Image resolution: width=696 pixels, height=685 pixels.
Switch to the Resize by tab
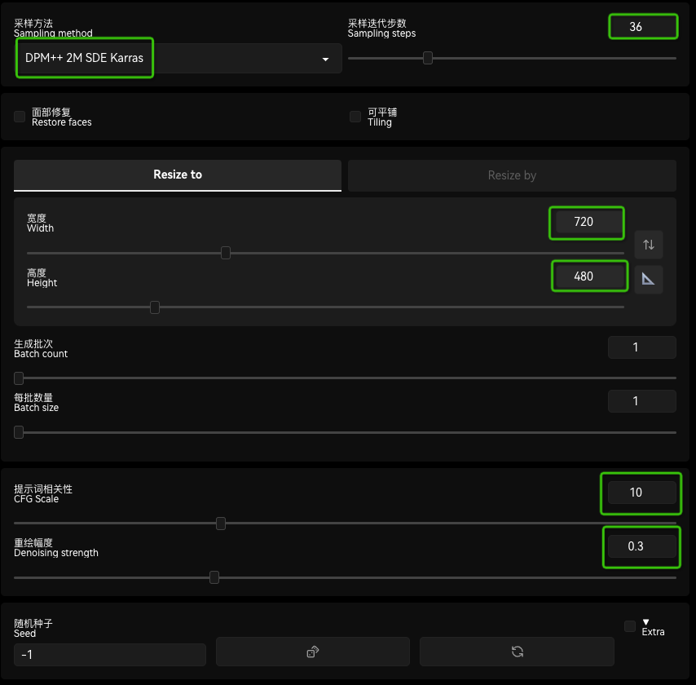pyautogui.click(x=512, y=175)
